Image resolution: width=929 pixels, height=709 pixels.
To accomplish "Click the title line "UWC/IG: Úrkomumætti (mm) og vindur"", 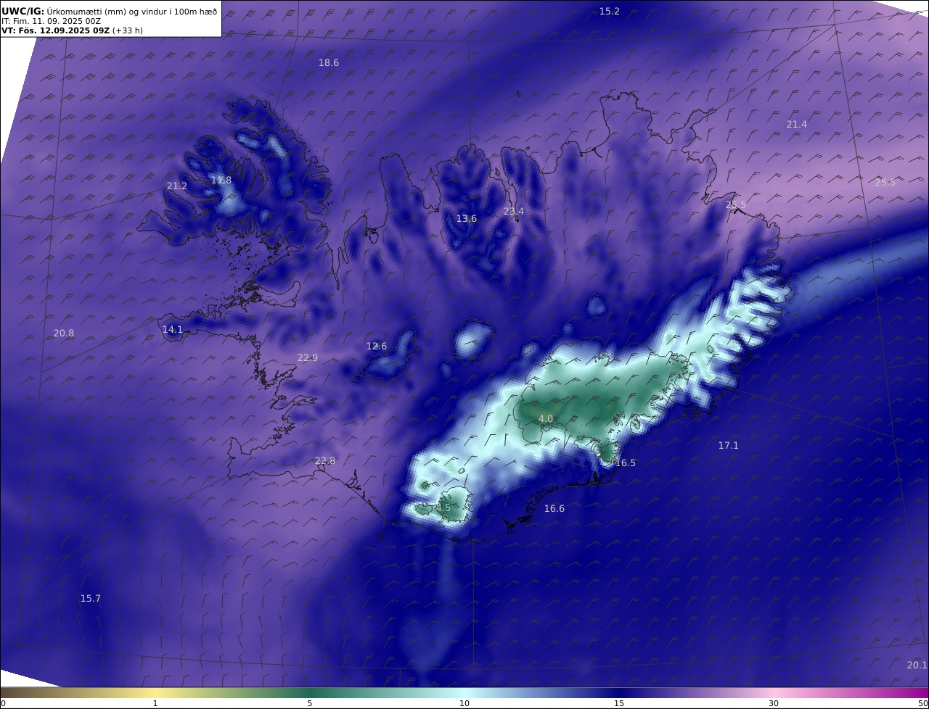I will [x=110, y=11].
